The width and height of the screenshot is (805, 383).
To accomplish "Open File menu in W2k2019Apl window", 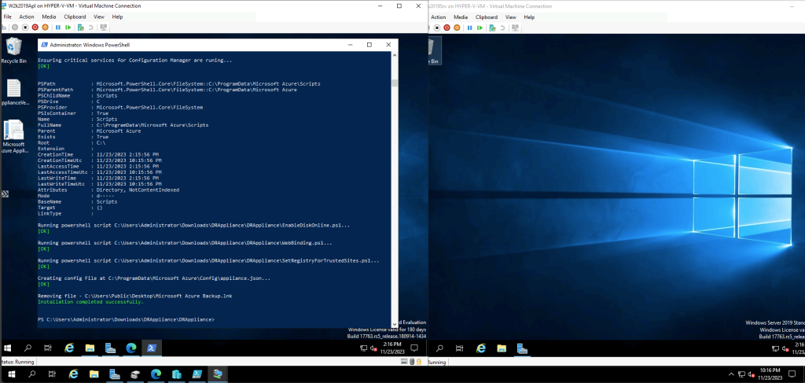I will click(x=7, y=17).
